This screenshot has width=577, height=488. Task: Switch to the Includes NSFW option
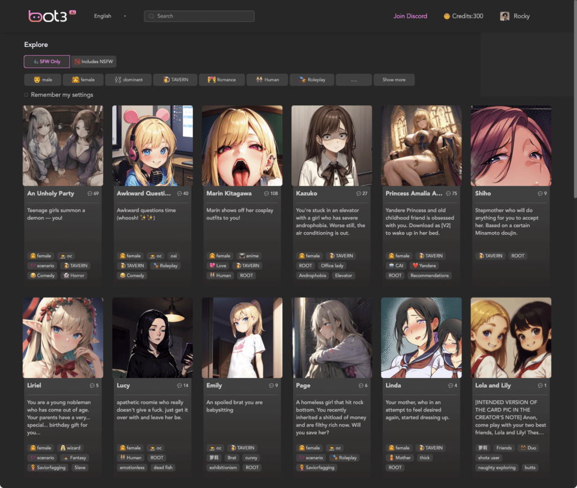[94, 61]
